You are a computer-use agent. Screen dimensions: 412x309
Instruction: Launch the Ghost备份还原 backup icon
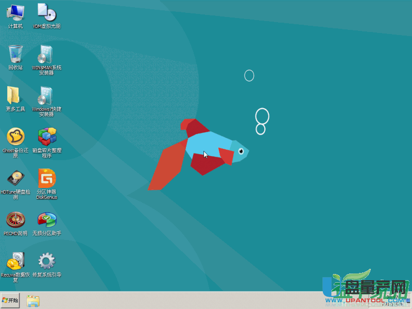point(15,137)
